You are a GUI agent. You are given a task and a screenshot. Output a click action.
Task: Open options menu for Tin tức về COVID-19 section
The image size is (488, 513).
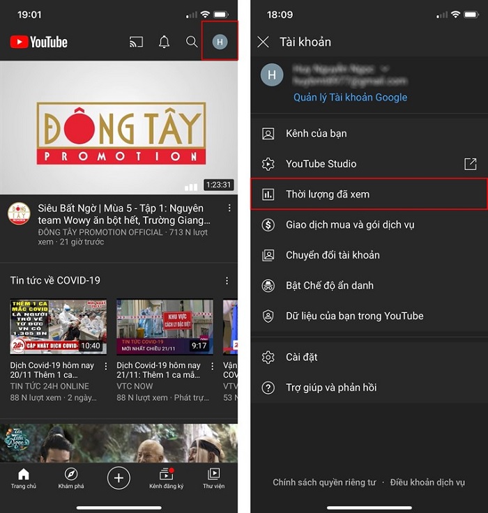point(227,280)
